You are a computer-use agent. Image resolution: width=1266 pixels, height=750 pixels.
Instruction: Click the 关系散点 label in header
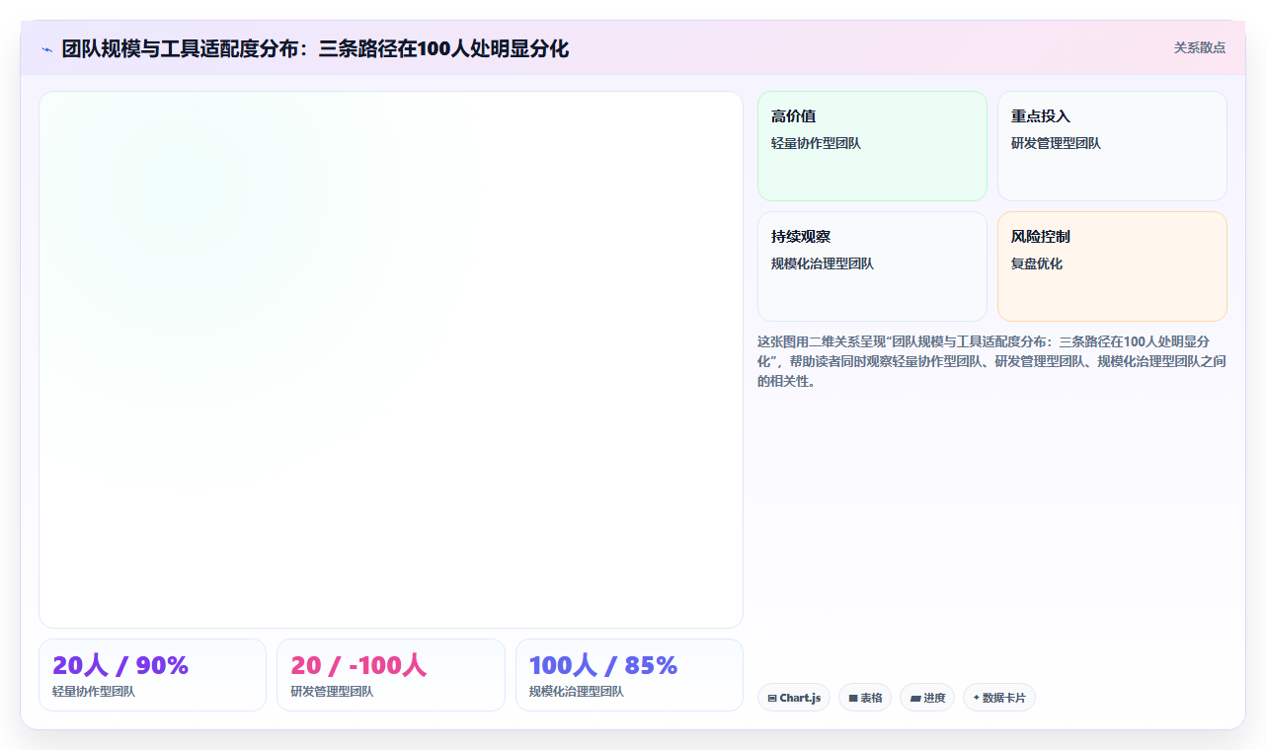pyautogui.click(x=1200, y=47)
